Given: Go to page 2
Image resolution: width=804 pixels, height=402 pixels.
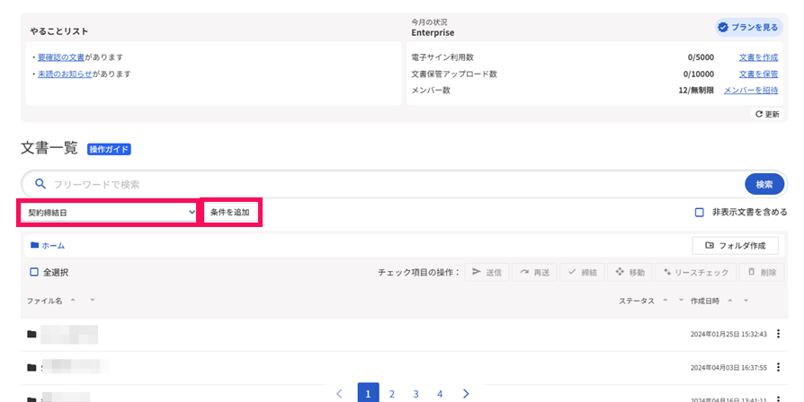Looking at the screenshot, I should (392, 394).
